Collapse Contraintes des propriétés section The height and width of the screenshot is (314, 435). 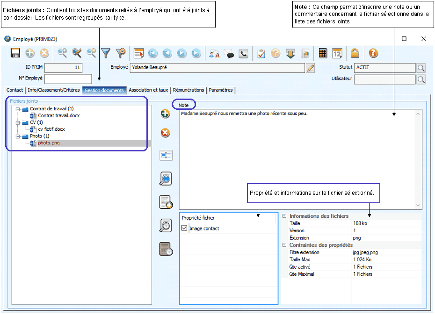pyautogui.click(x=284, y=245)
